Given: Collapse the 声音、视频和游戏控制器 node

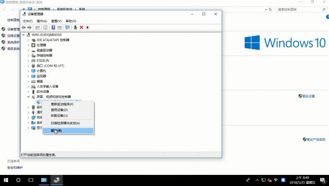Looking at the screenshot, I should (28, 97).
